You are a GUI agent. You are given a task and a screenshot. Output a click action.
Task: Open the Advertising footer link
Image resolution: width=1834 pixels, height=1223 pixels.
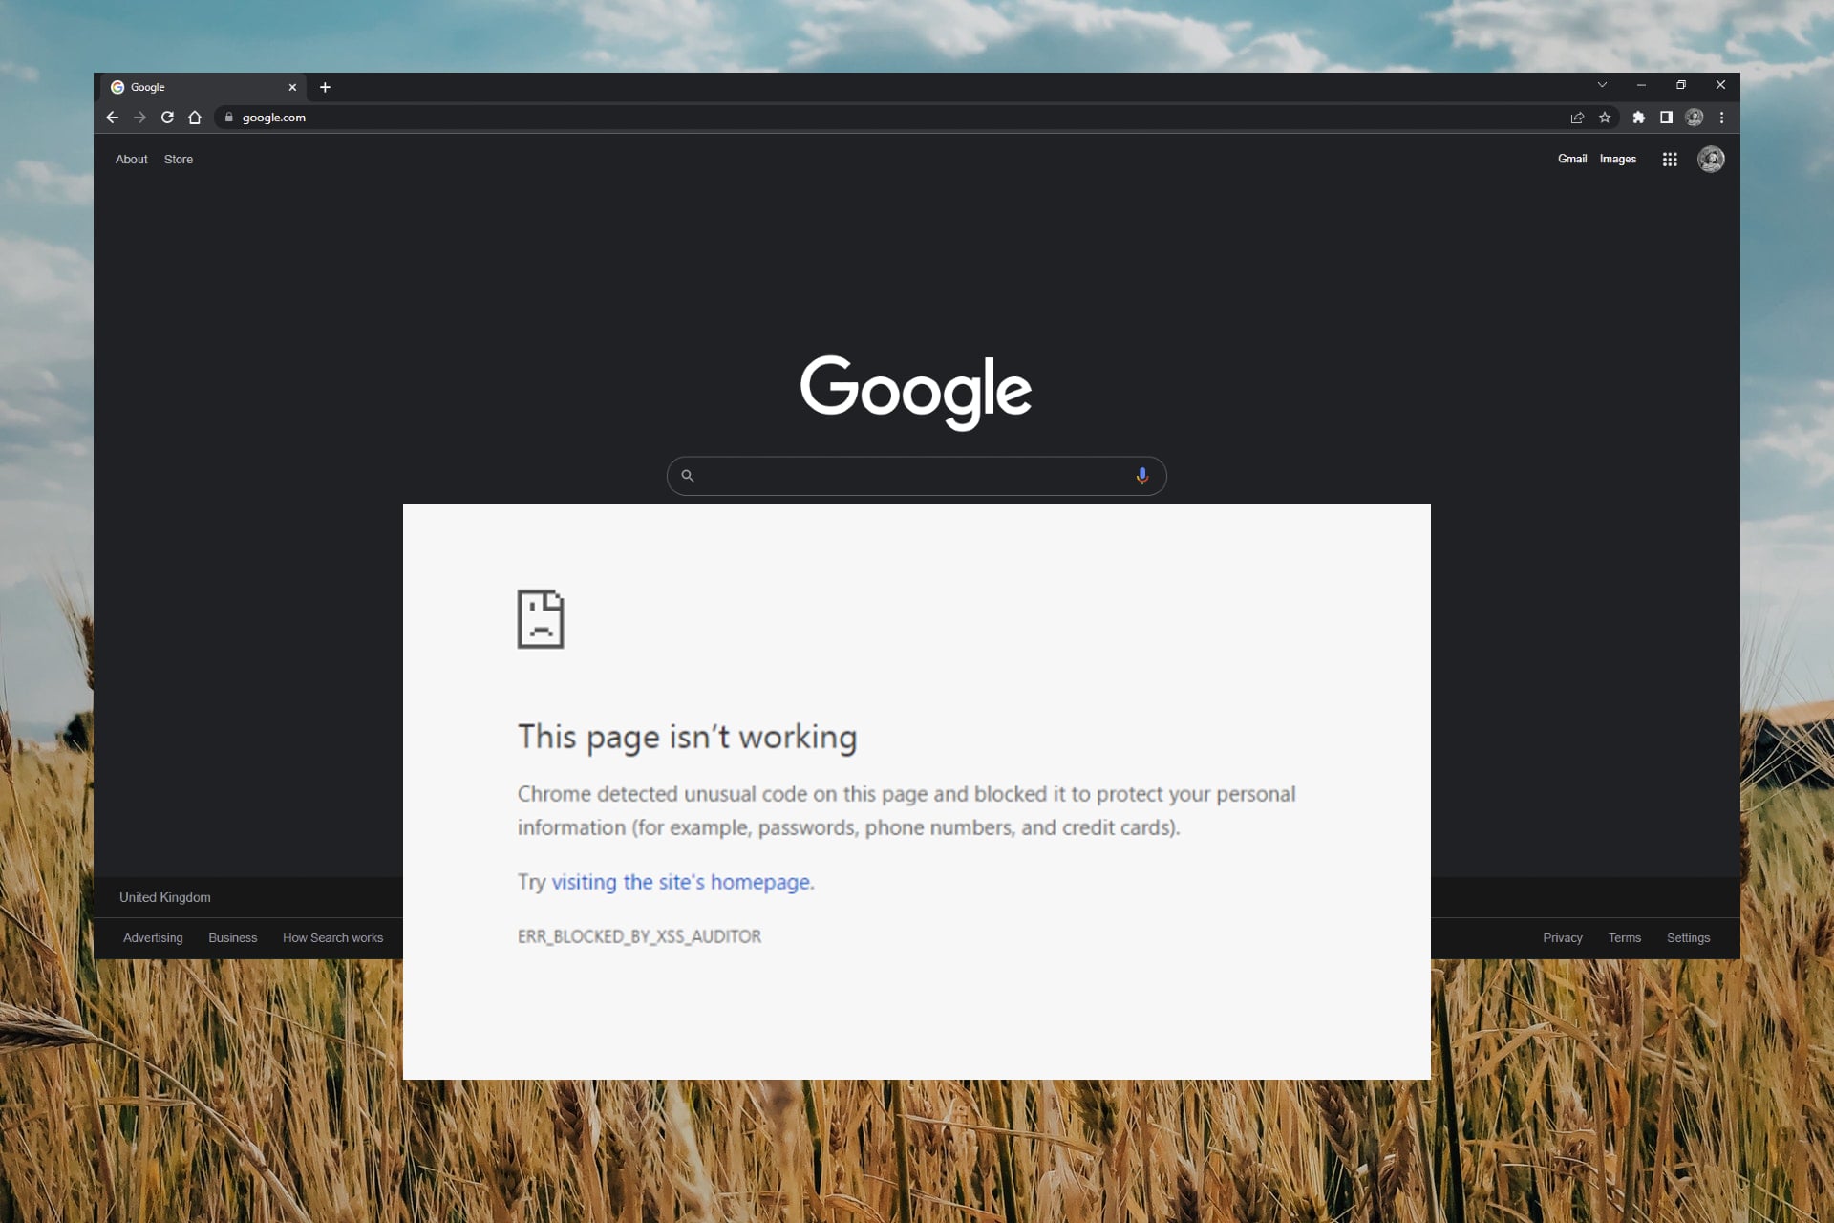click(x=153, y=938)
